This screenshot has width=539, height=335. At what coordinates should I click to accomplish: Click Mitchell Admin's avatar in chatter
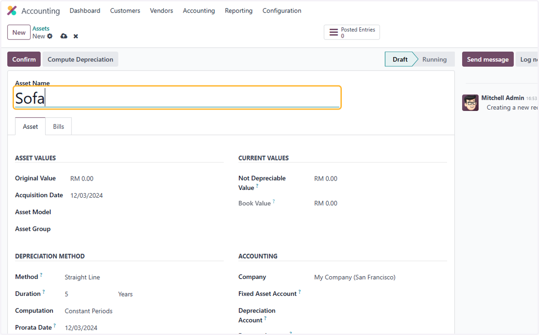tap(470, 102)
